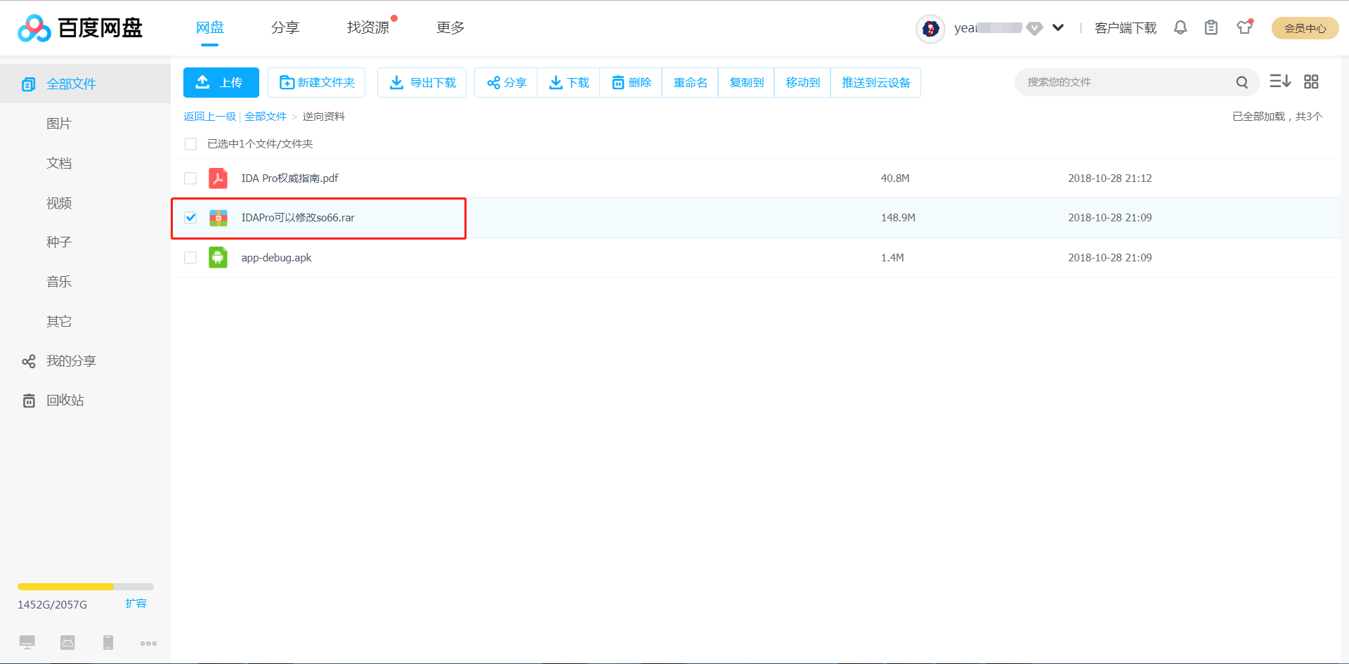Click the membership diamond badge icon
Viewport: 1349px width, 664px height.
1034,29
